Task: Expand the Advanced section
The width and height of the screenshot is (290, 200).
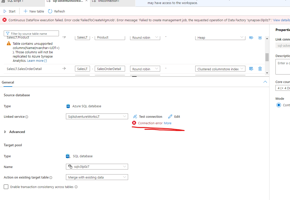Action: click(x=15, y=132)
